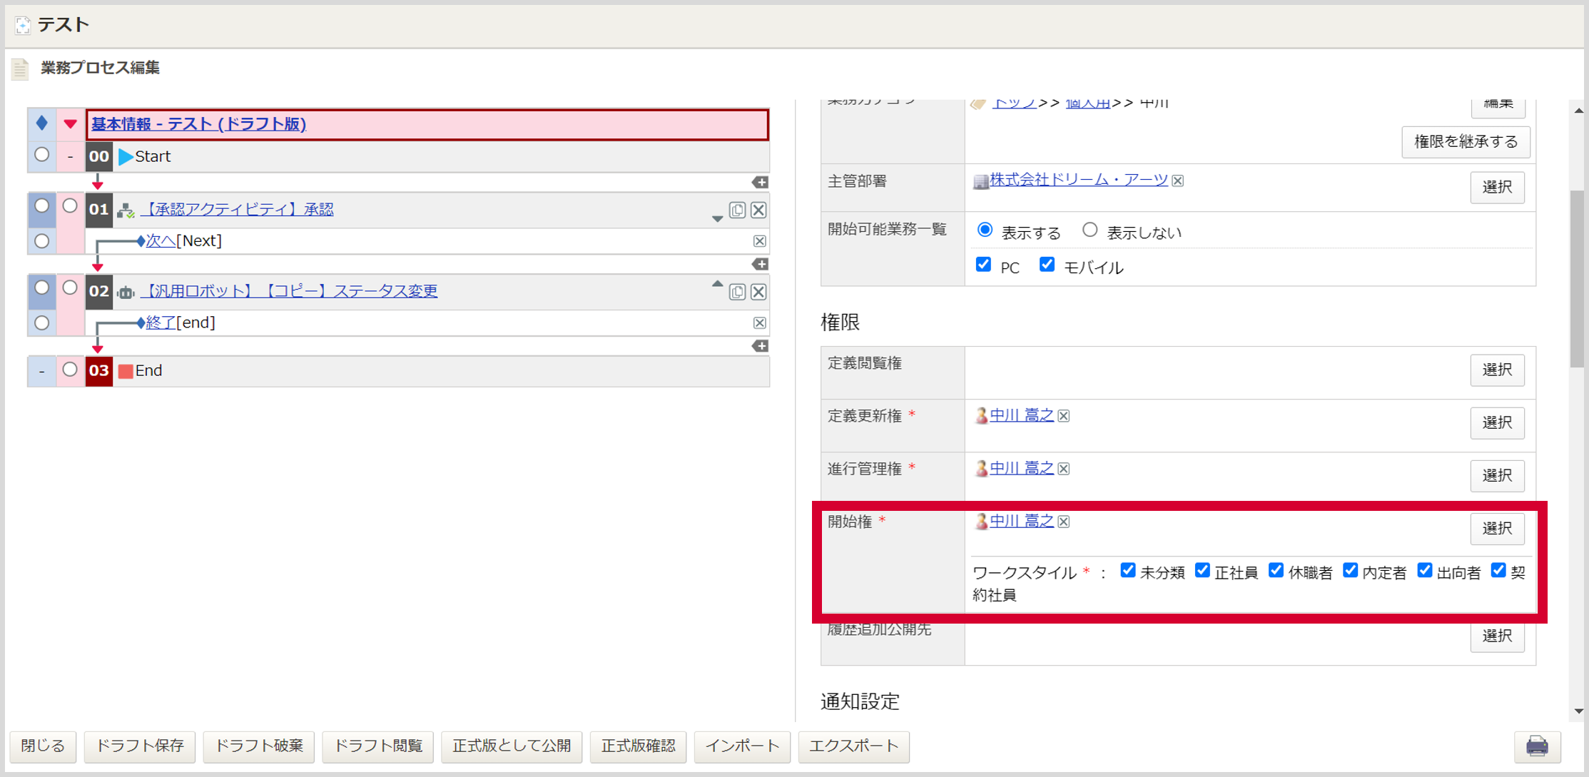The width and height of the screenshot is (1589, 777).
Task: Click insert activity icon below 次へ[Next] row
Action: [760, 265]
